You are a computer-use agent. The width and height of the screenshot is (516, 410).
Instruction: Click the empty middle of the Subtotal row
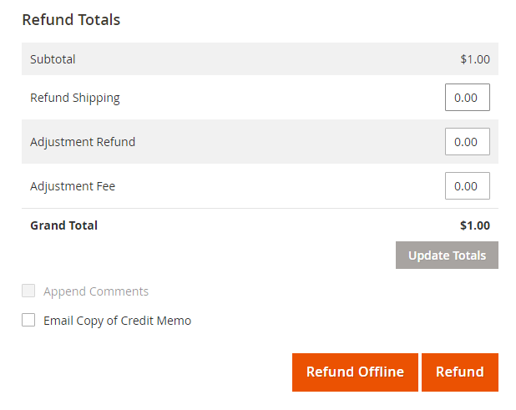pyautogui.click(x=259, y=59)
